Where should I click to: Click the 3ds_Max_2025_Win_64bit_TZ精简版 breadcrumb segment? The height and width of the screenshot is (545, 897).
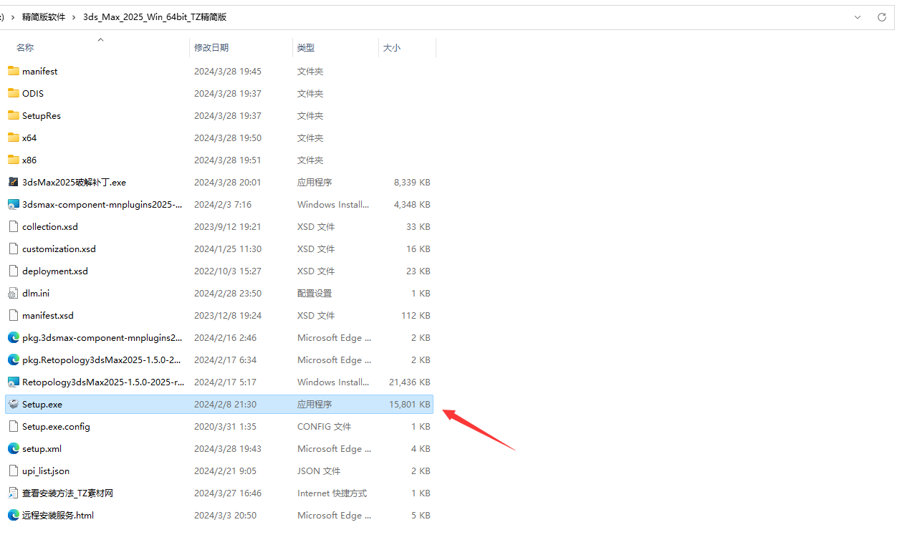pos(155,17)
